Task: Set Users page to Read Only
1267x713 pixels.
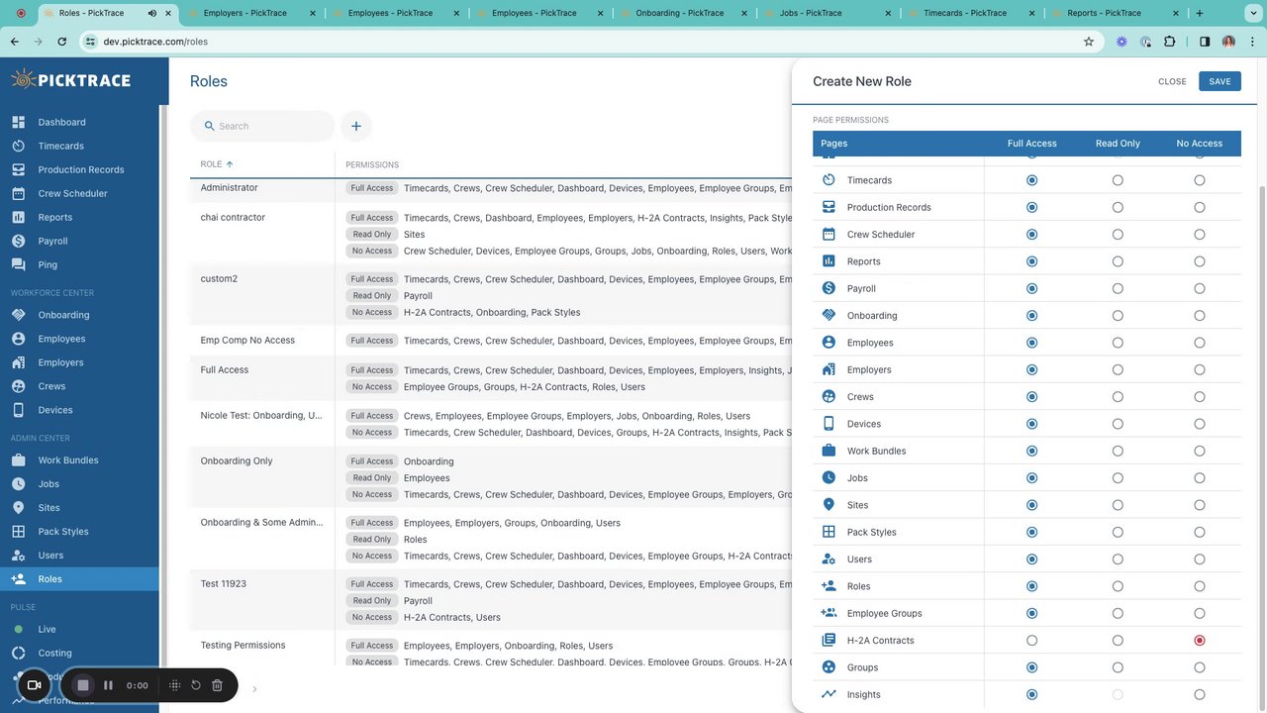Action: pyautogui.click(x=1118, y=560)
